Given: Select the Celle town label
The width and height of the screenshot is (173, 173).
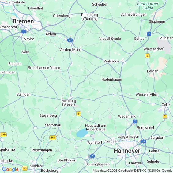Looking at the screenshot, I should pyautogui.click(x=166, y=105).
